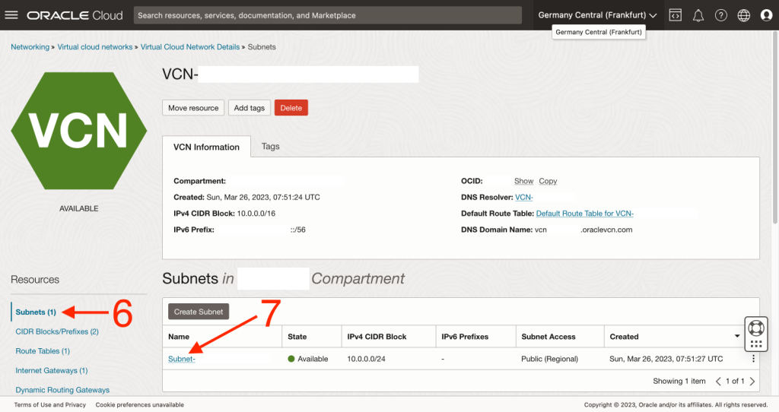Open the subnet row three-dot actions menu

point(754,359)
